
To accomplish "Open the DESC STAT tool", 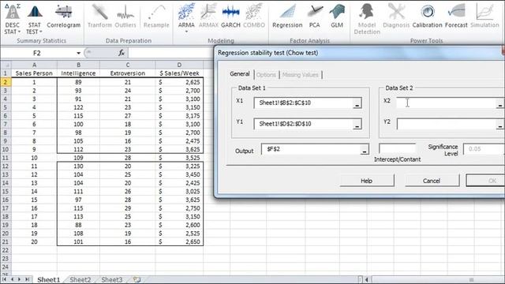I will (x=13, y=19).
